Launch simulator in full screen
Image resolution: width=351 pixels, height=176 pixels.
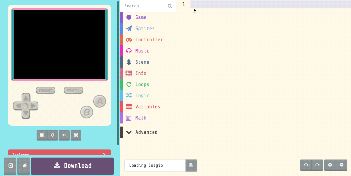[76, 135]
